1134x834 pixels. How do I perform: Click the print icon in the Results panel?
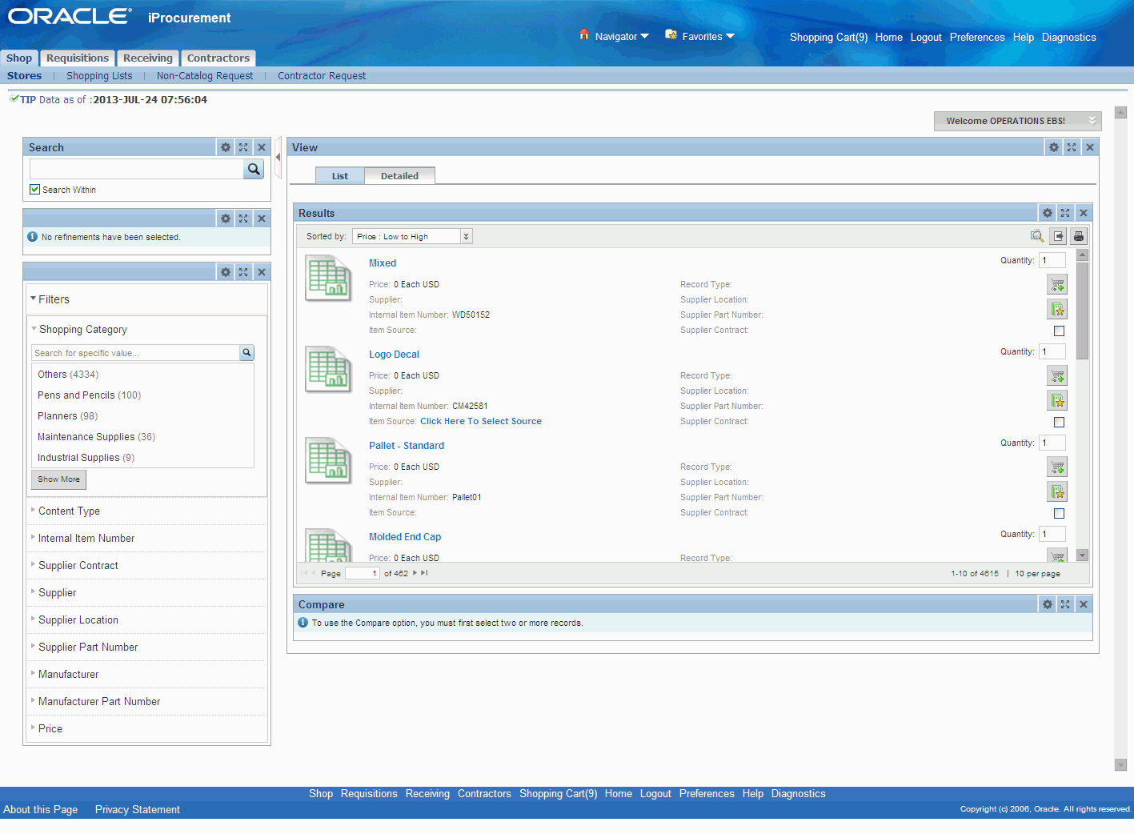1078,235
